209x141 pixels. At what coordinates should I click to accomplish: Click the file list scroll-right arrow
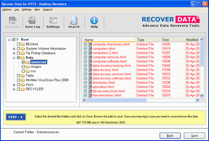tap(198, 100)
